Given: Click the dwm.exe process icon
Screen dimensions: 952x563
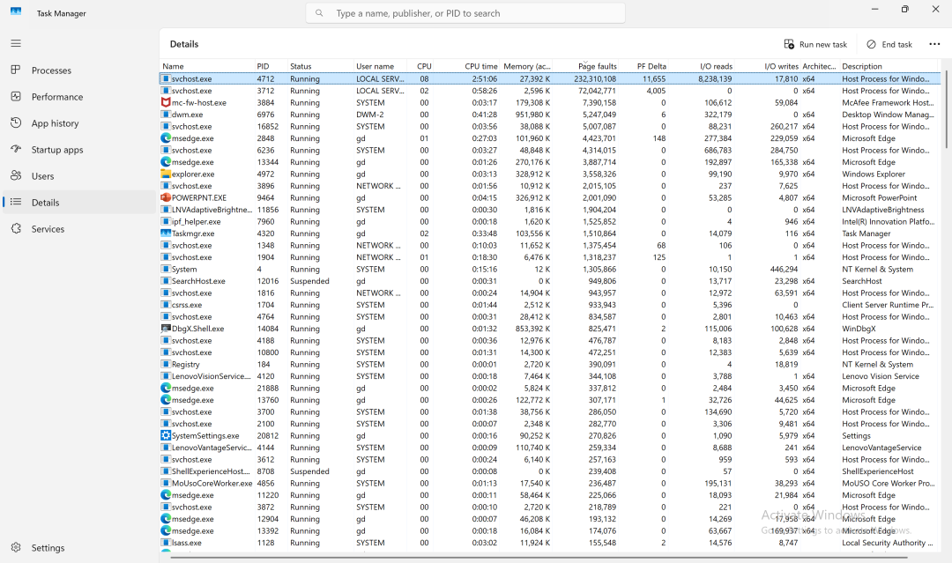Looking at the screenshot, I should (166, 114).
